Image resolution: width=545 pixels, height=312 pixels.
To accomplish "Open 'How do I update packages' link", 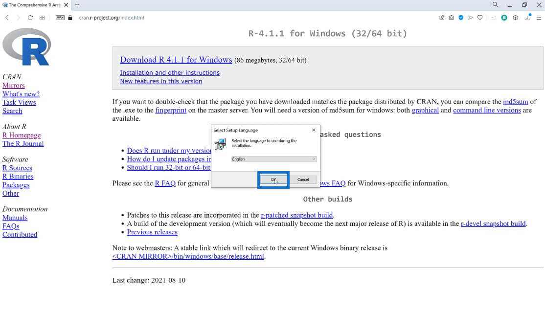I will (x=169, y=159).
